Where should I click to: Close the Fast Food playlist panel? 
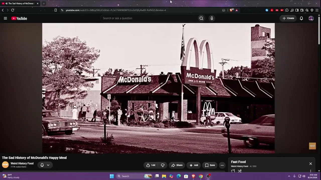point(310,164)
